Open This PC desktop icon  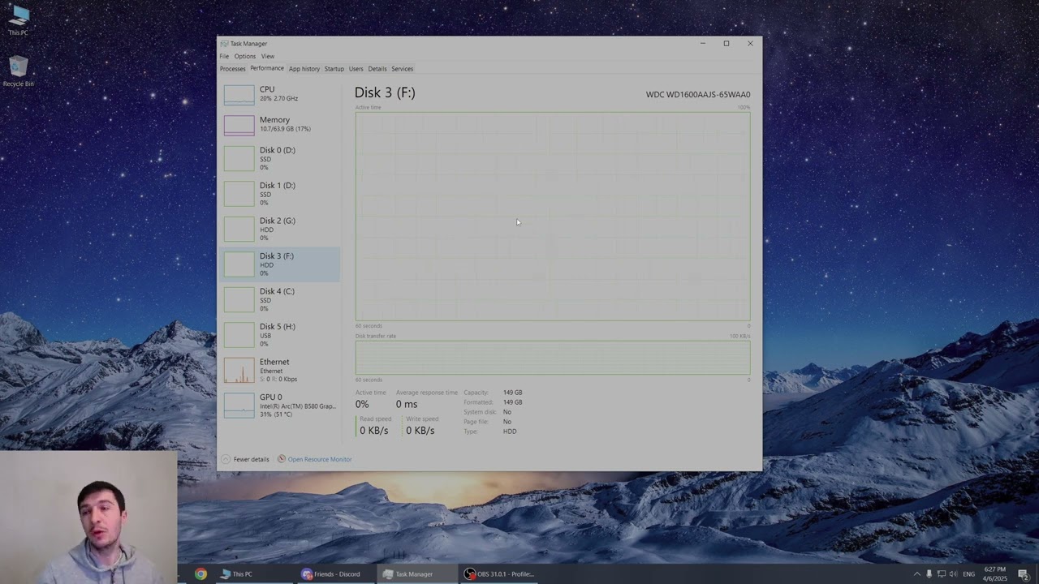pyautogui.click(x=18, y=20)
